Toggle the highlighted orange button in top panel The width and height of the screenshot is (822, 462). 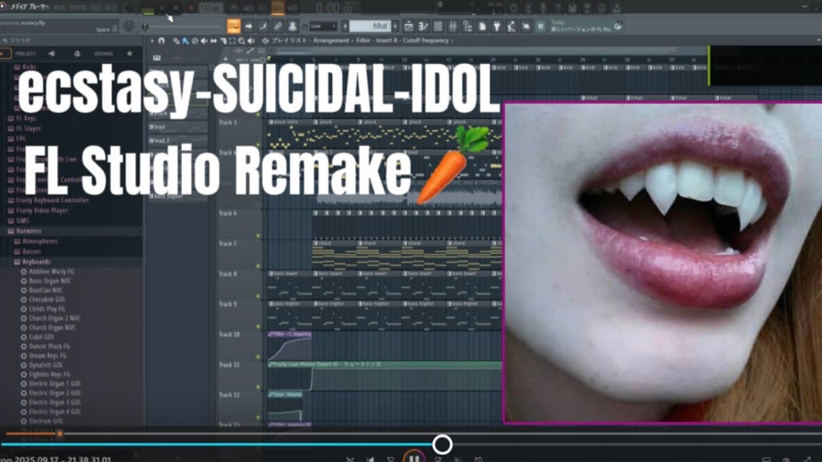pos(277,8)
